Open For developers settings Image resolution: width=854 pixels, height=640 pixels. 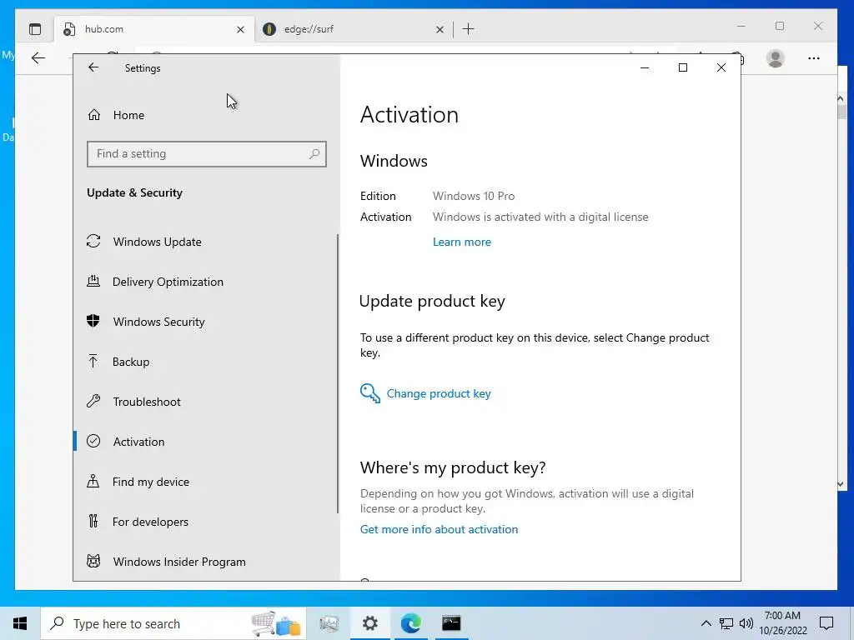(150, 522)
